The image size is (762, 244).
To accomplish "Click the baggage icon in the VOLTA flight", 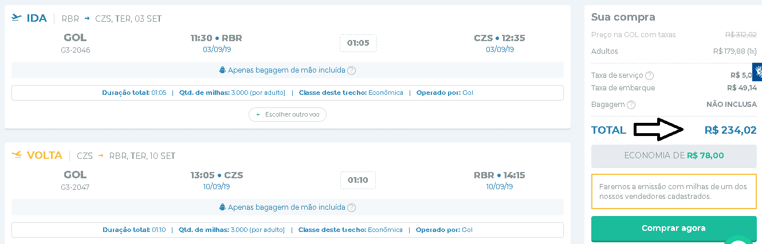I will point(223,207).
